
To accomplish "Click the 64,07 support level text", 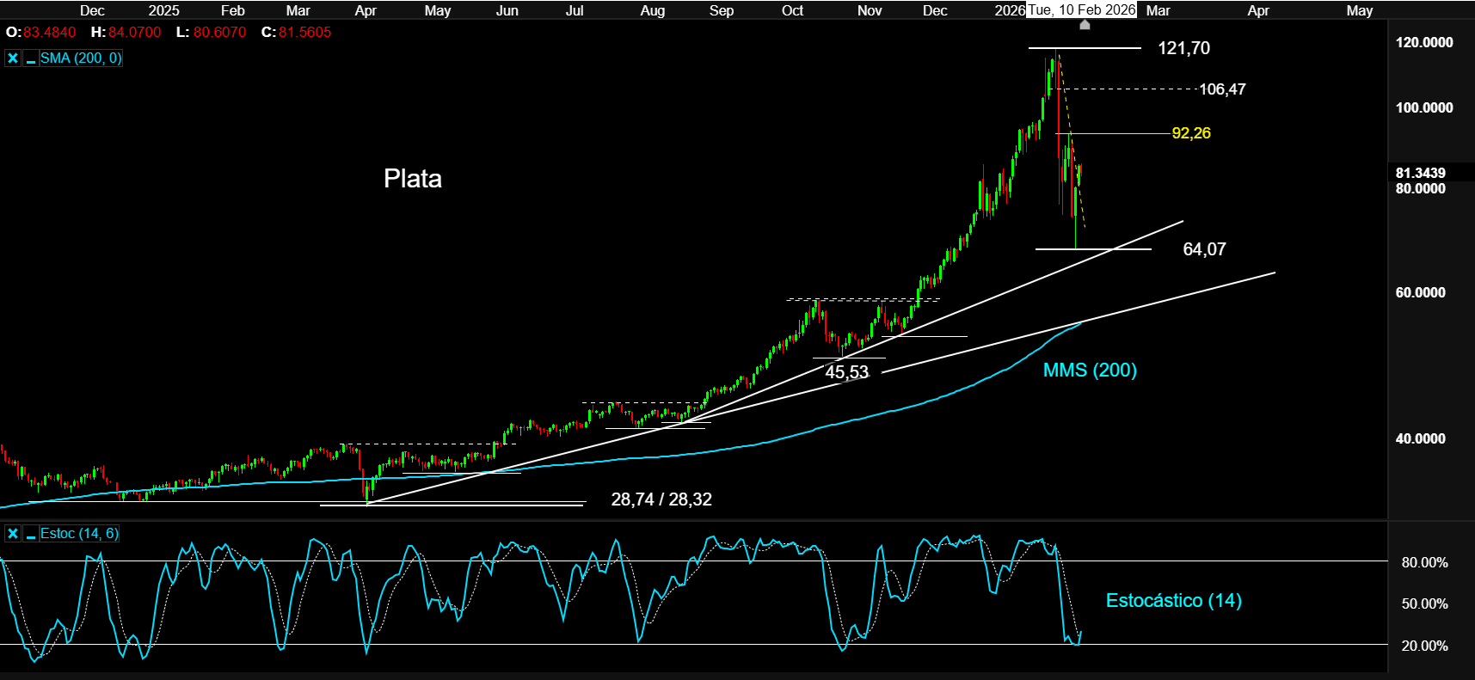I will click(x=1204, y=249).
